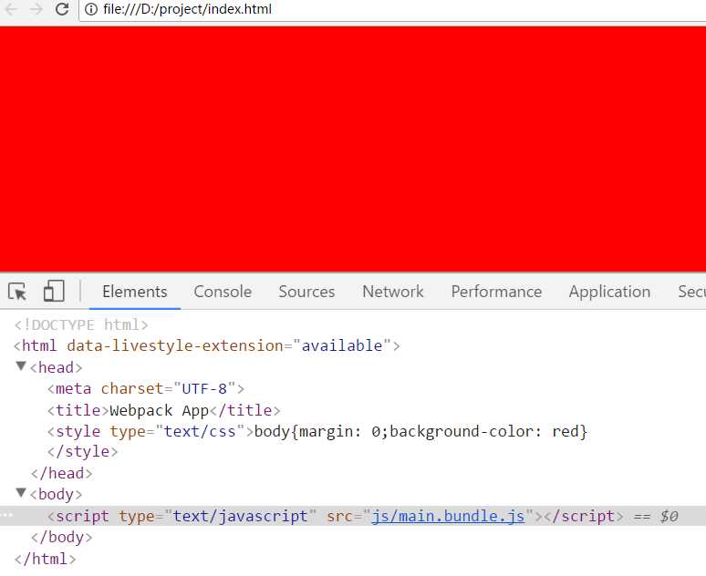Image resolution: width=706 pixels, height=576 pixels.
Task: Toggle the device toolbar mode
Action: click(54, 292)
